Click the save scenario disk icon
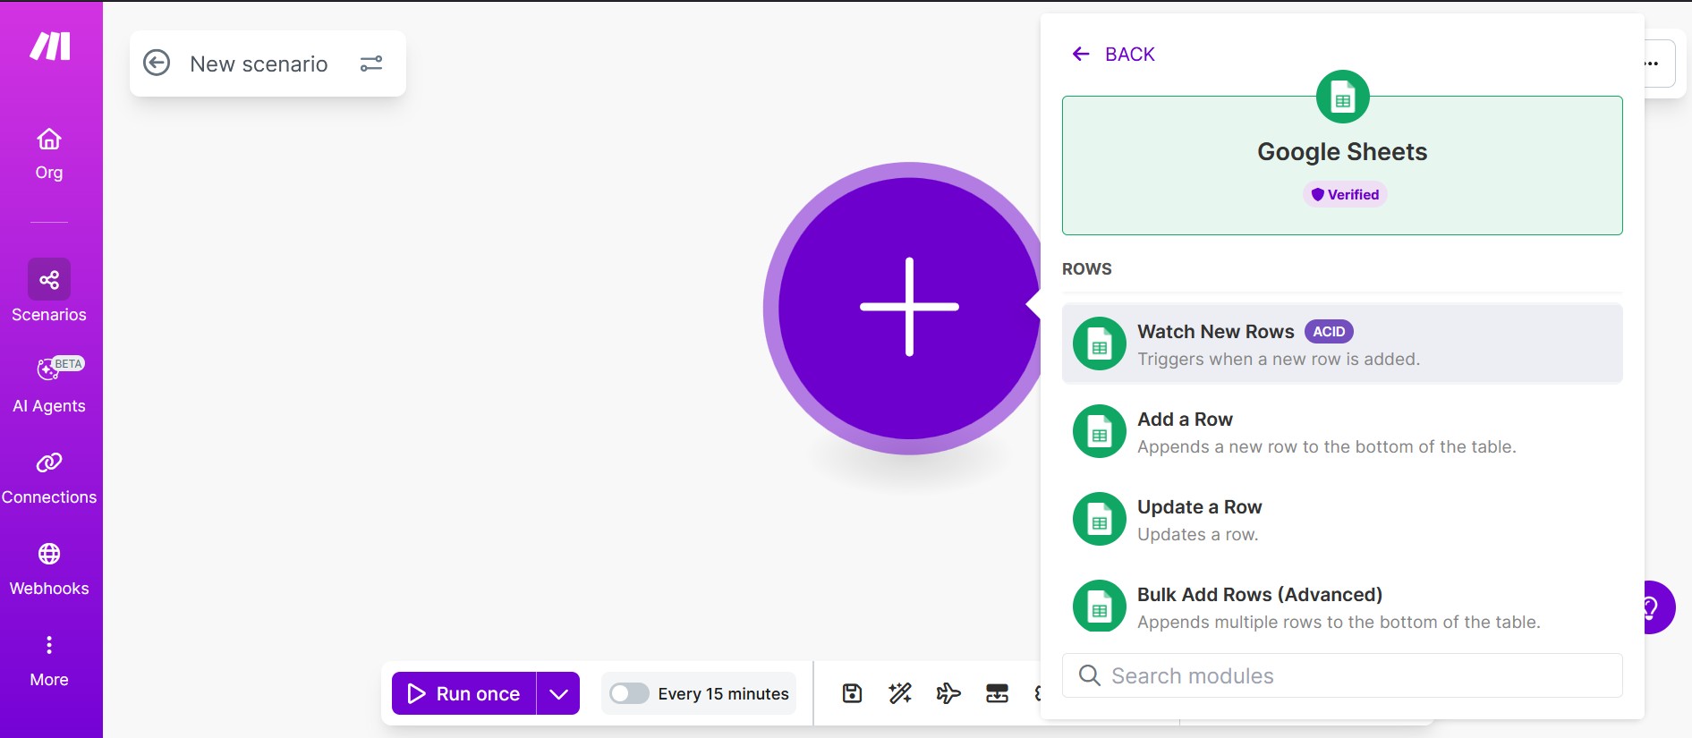Image resolution: width=1692 pixels, height=738 pixels. click(x=852, y=693)
